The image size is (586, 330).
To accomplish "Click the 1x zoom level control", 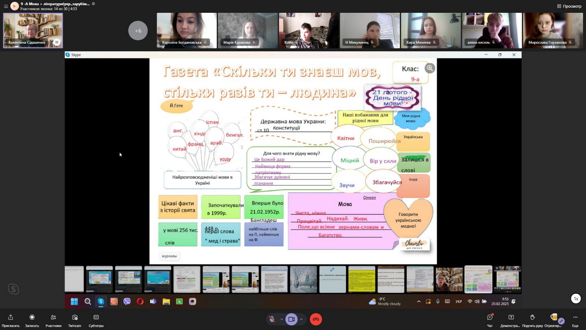I will (576, 299).
